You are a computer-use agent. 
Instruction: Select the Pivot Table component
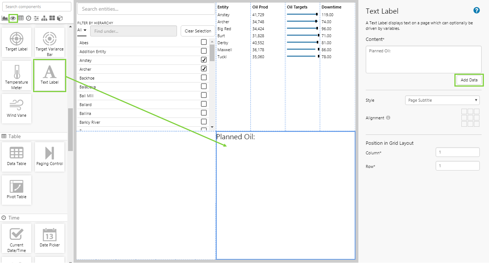tap(17, 190)
